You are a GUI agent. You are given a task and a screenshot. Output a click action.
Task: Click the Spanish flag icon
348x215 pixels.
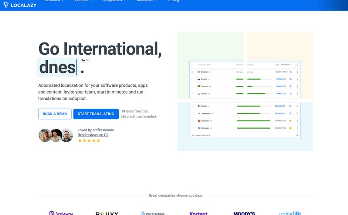tap(199, 121)
